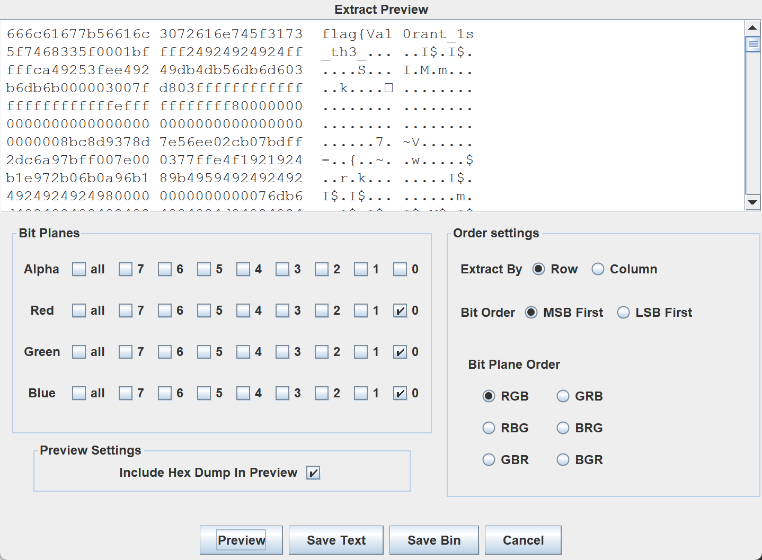Enable Alpha bit plane 5
The image size is (762, 560).
(204, 269)
